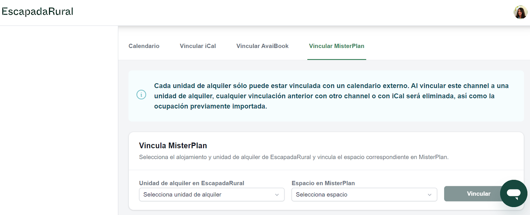This screenshot has height=215, width=530.
Task: Open the Selecciona unidad de alquiler dropdown
Action: [212, 194]
